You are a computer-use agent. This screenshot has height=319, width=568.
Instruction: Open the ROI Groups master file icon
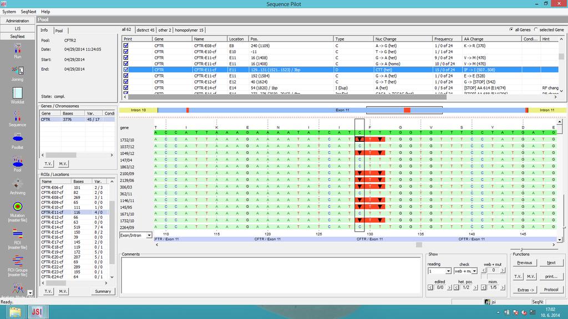coord(17,260)
